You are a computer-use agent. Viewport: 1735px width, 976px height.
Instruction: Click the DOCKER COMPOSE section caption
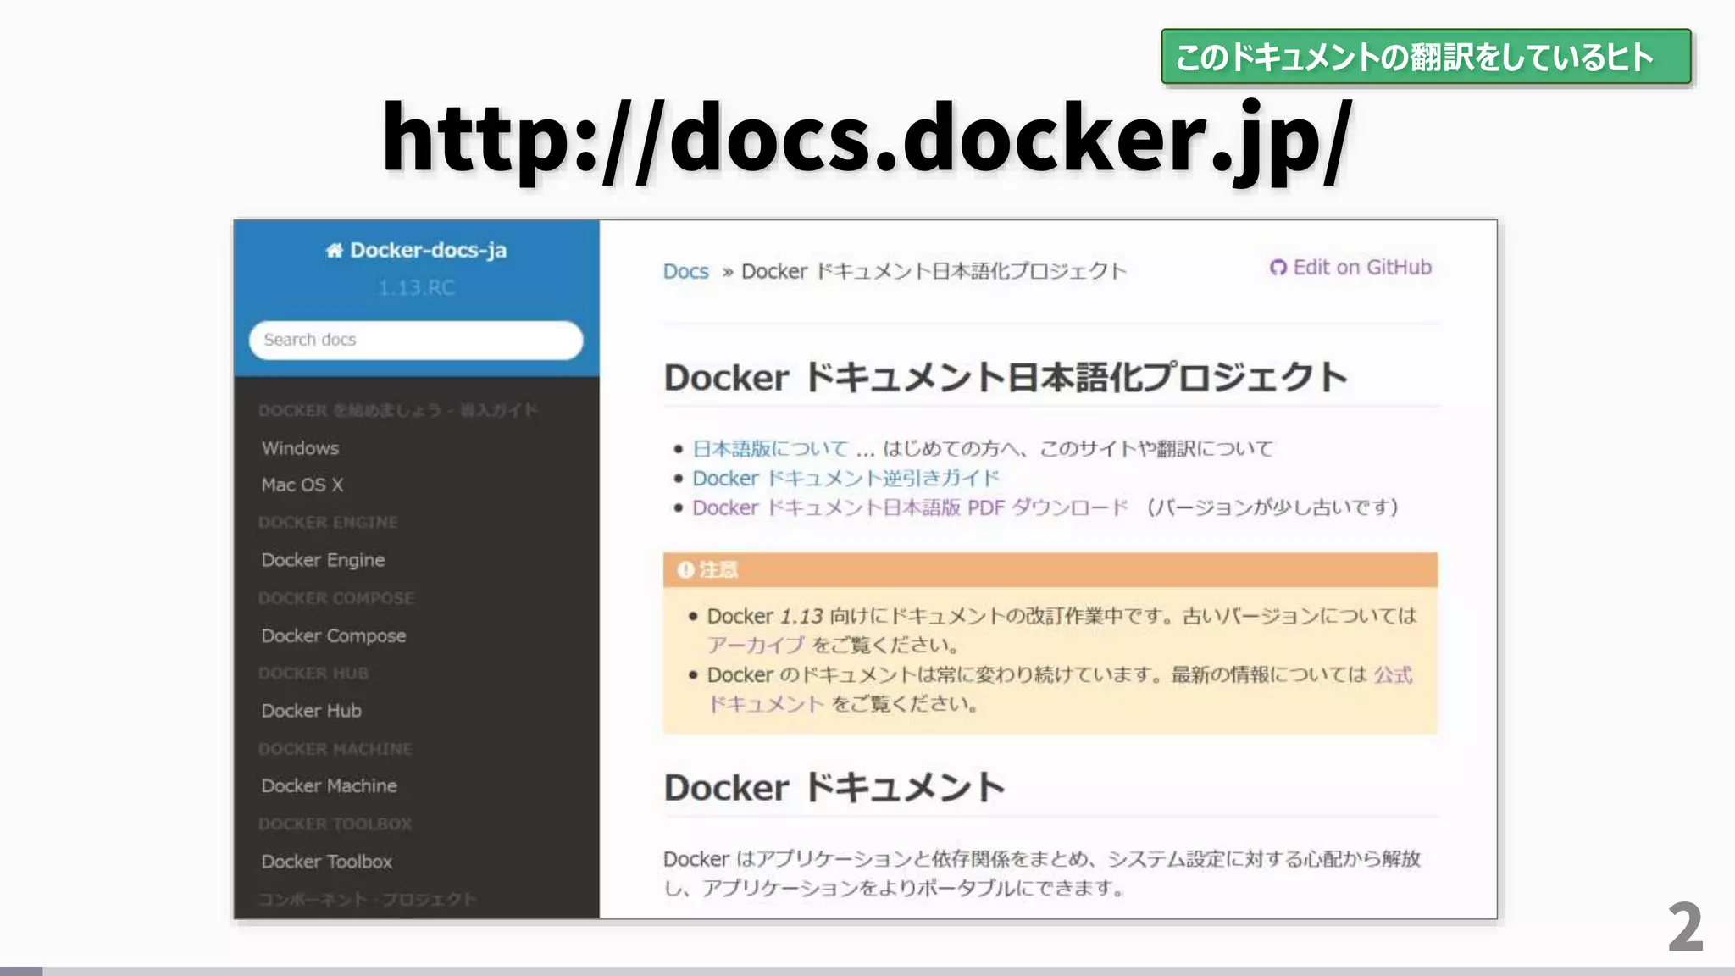click(x=336, y=598)
